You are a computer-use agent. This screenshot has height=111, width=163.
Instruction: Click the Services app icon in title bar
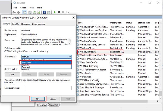pyautogui.click(x=15, y=3)
